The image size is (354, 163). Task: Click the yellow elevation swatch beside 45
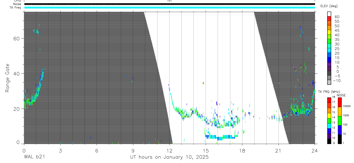pos(329,32)
